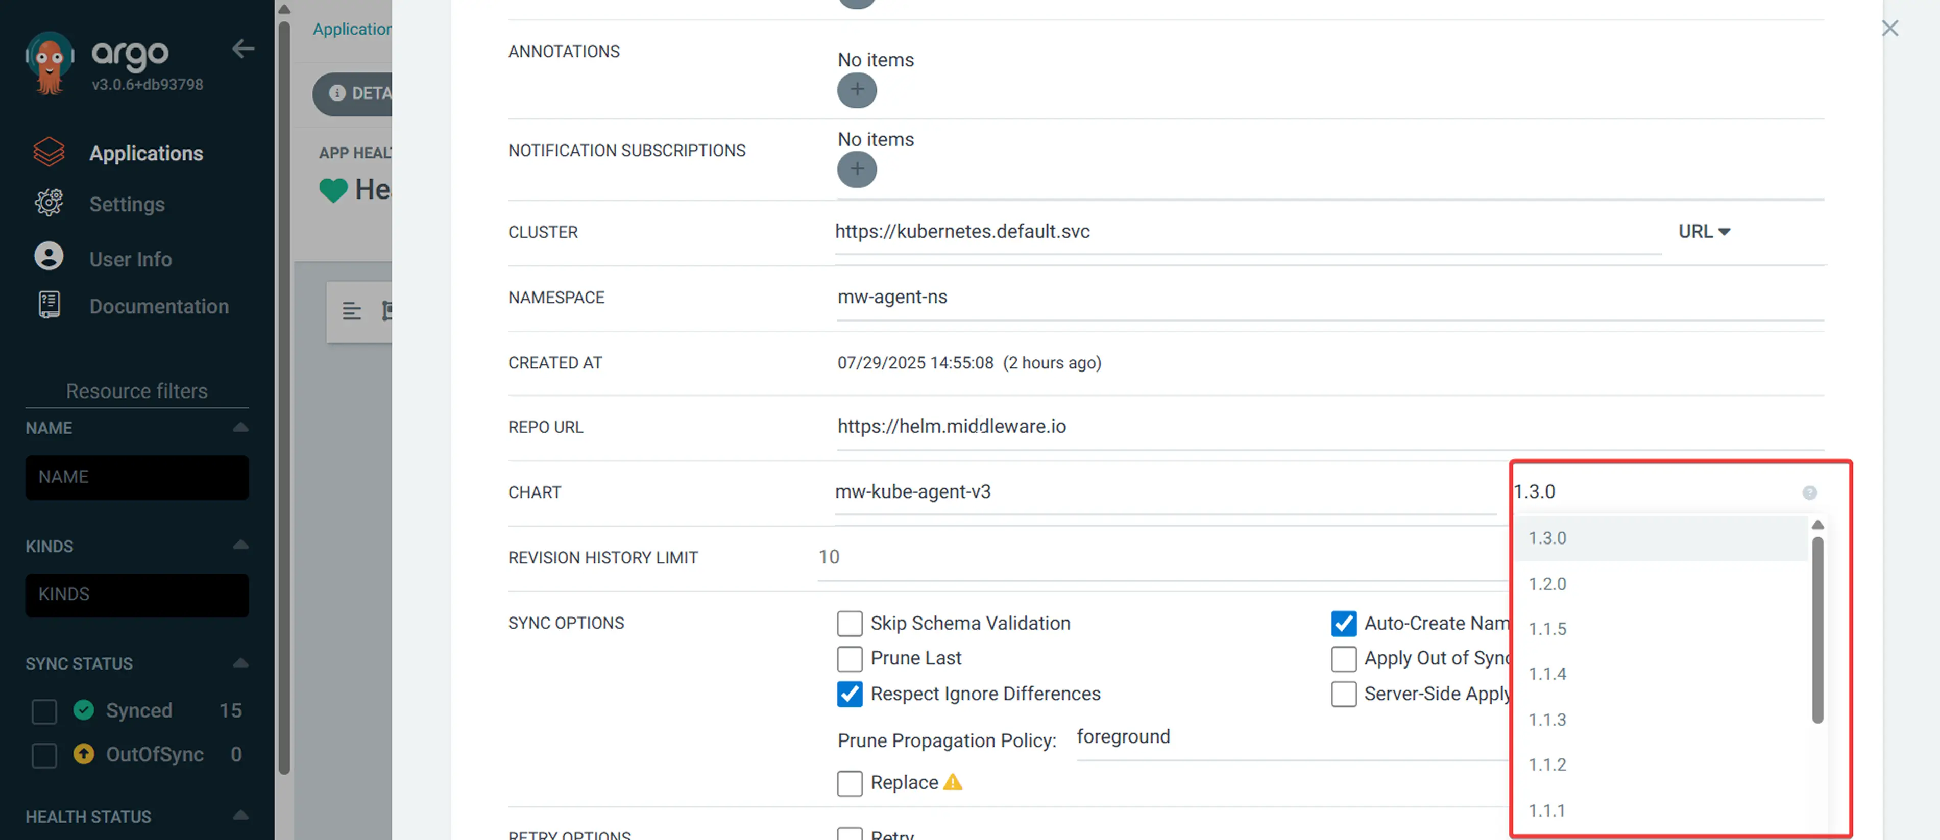Click the Applications stack icon in sidebar
The width and height of the screenshot is (1940, 840).
point(49,152)
